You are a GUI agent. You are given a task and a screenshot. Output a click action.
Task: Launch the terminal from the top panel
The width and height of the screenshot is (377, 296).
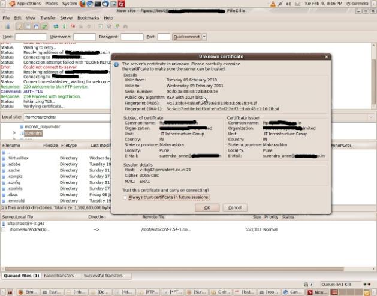[x=98, y=4]
